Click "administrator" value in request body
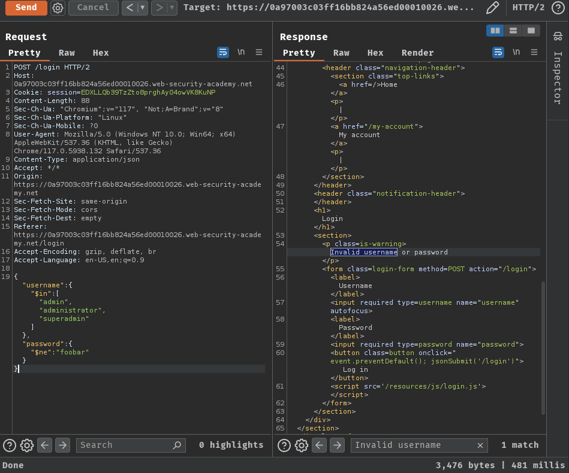 [x=70, y=310]
